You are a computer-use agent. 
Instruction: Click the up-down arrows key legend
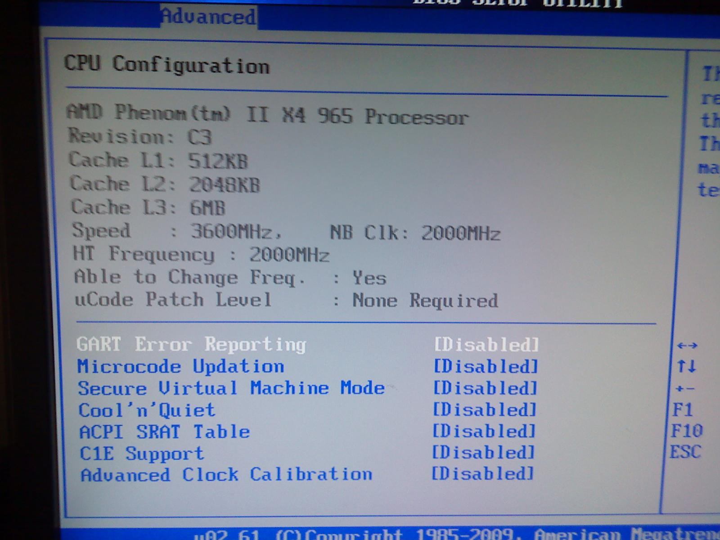pyautogui.click(x=687, y=366)
